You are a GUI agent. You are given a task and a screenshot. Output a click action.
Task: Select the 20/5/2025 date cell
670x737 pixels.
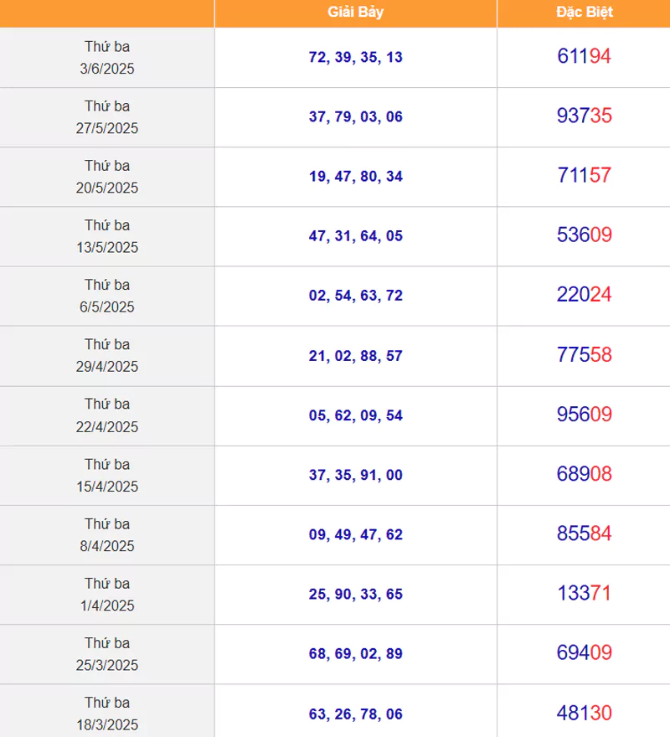[x=107, y=178]
